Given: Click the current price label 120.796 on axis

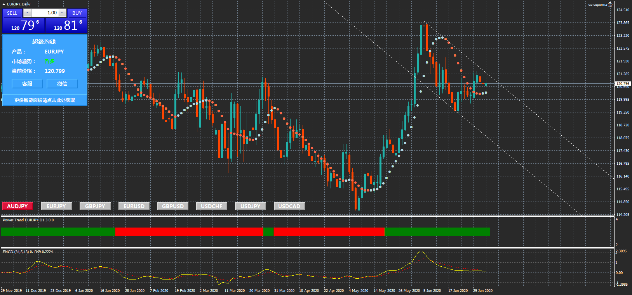Looking at the screenshot, I should pyautogui.click(x=623, y=83).
